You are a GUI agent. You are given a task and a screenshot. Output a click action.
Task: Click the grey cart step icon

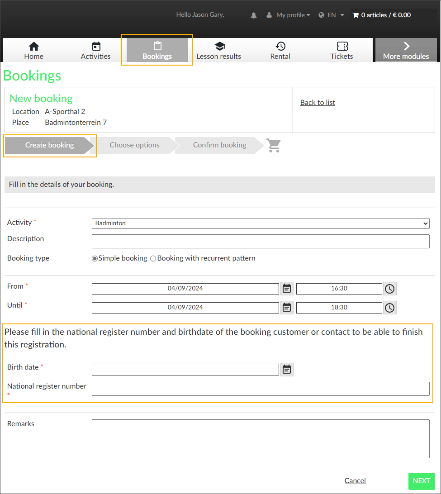(x=274, y=145)
